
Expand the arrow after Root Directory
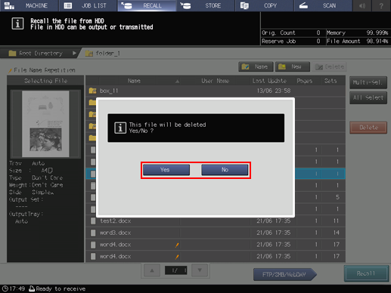pos(74,53)
